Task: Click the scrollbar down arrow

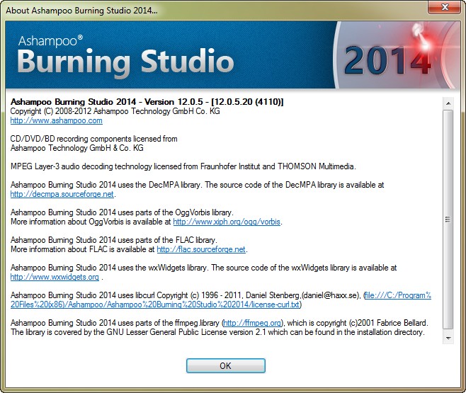Action: coord(448,338)
